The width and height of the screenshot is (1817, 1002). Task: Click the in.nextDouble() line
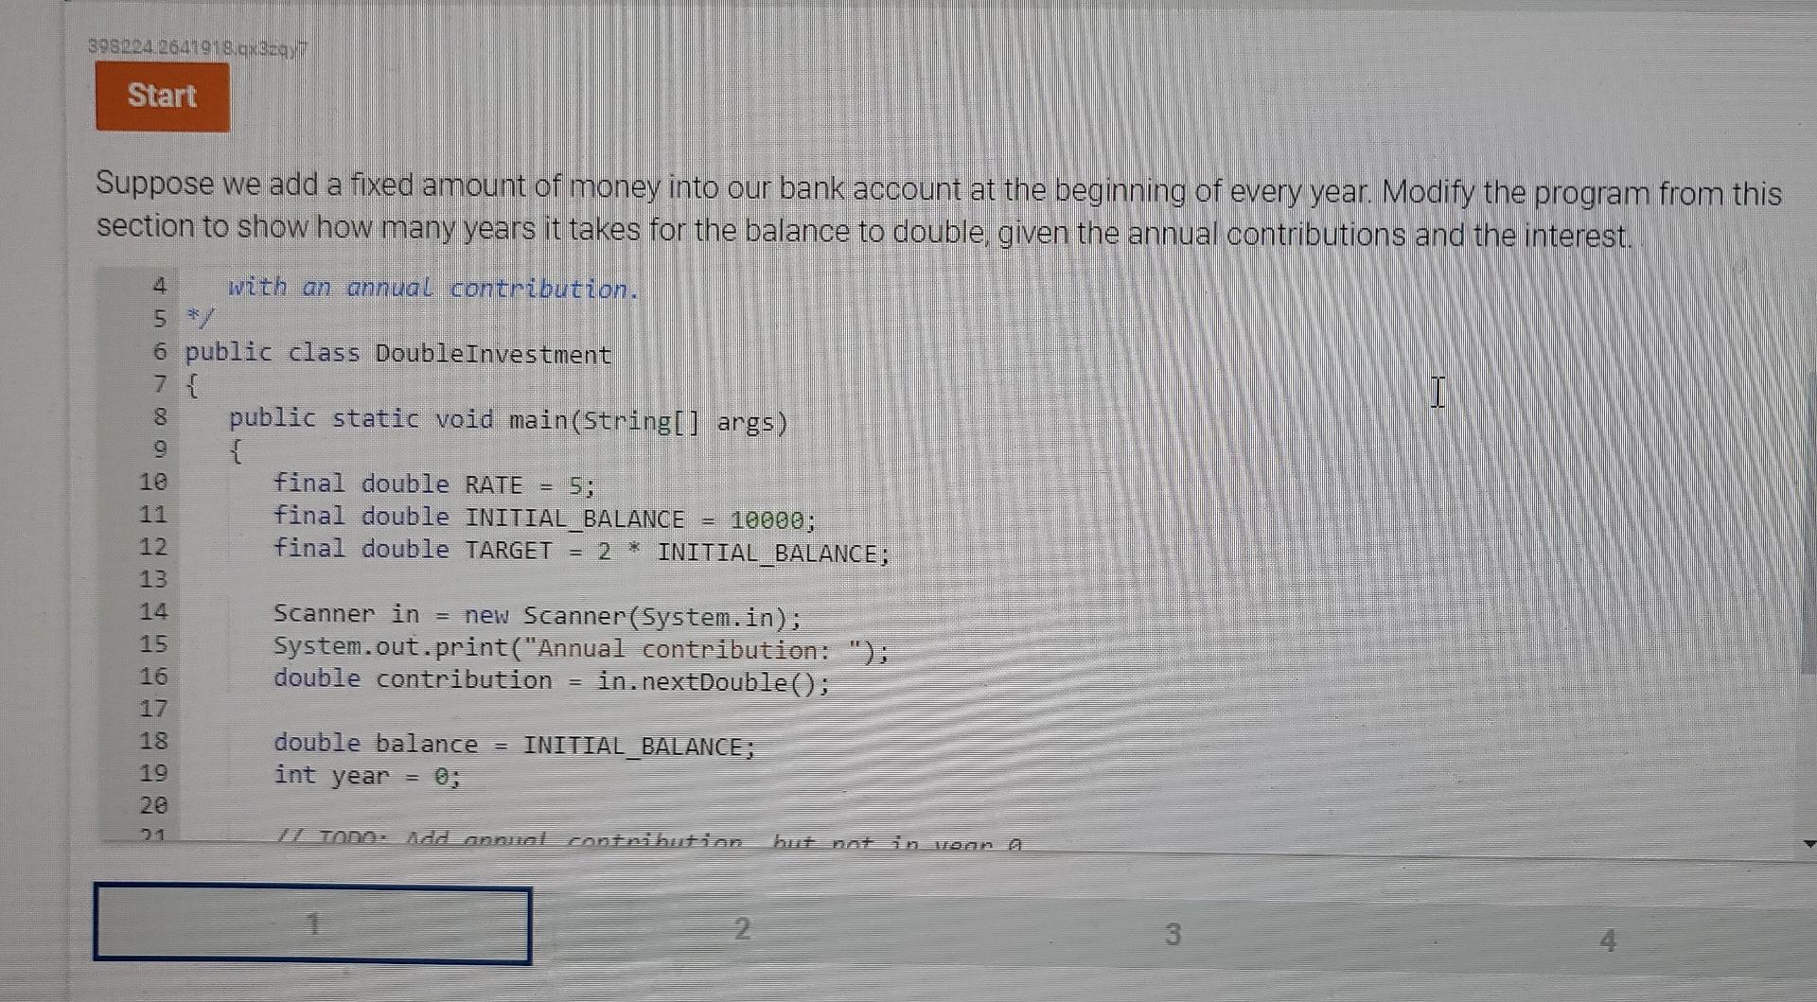pos(551,680)
